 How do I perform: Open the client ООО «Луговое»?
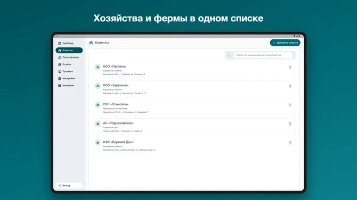click(x=115, y=66)
